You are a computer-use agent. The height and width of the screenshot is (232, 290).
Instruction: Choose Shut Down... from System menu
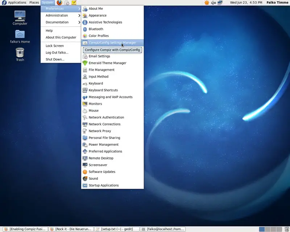61,59
